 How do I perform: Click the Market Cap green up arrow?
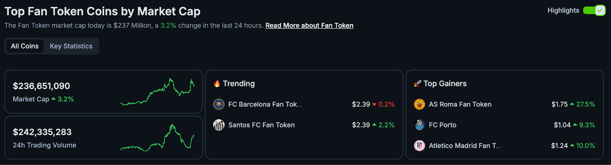[53, 99]
